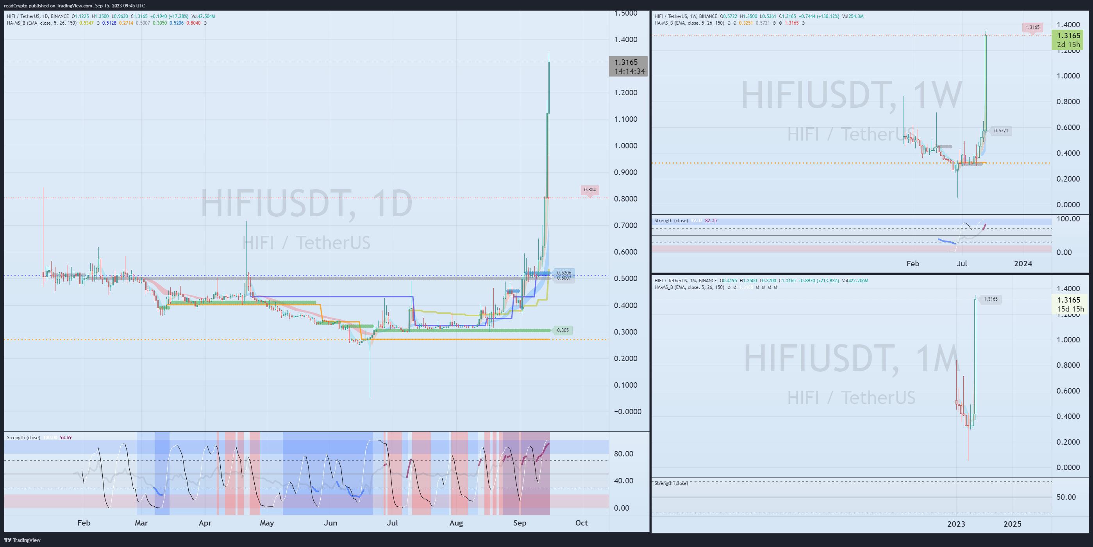The width and height of the screenshot is (1093, 547).
Task: Click the 0.7000 tick on the daily price axis
Action: pos(626,225)
